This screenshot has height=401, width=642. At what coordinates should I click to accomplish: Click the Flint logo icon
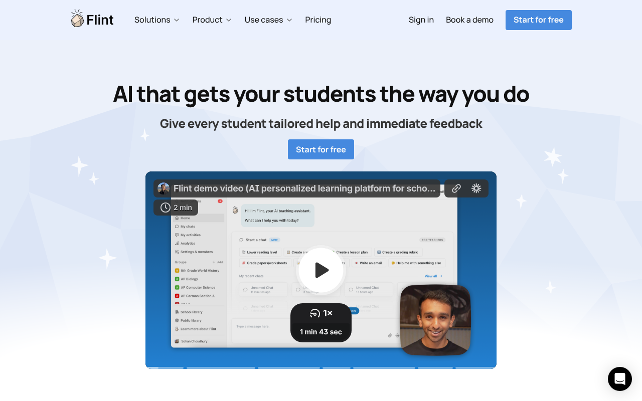(77, 19)
